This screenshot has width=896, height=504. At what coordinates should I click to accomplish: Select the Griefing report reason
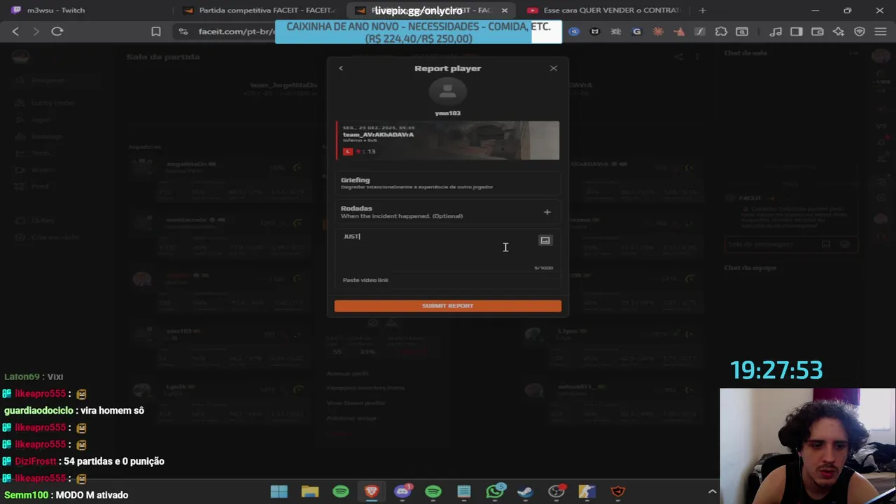point(447,183)
